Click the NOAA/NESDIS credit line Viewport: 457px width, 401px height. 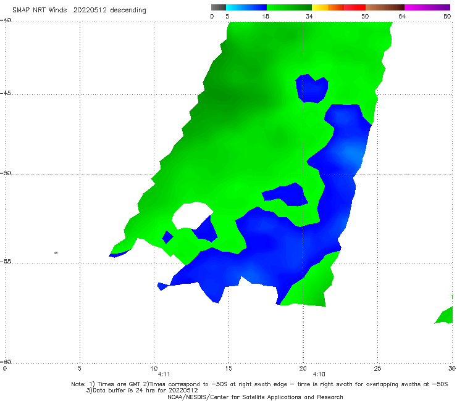[255, 397]
